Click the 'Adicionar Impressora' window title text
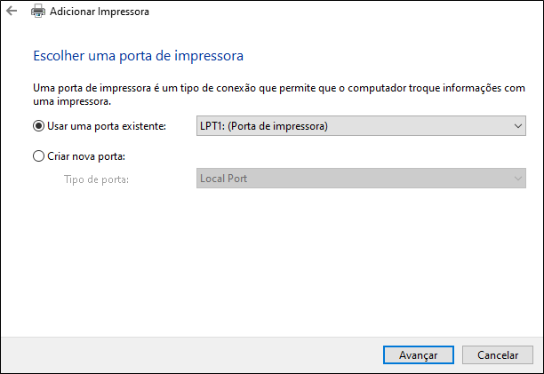The height and width of the screenshot is (374, 544). pos(100,12)
